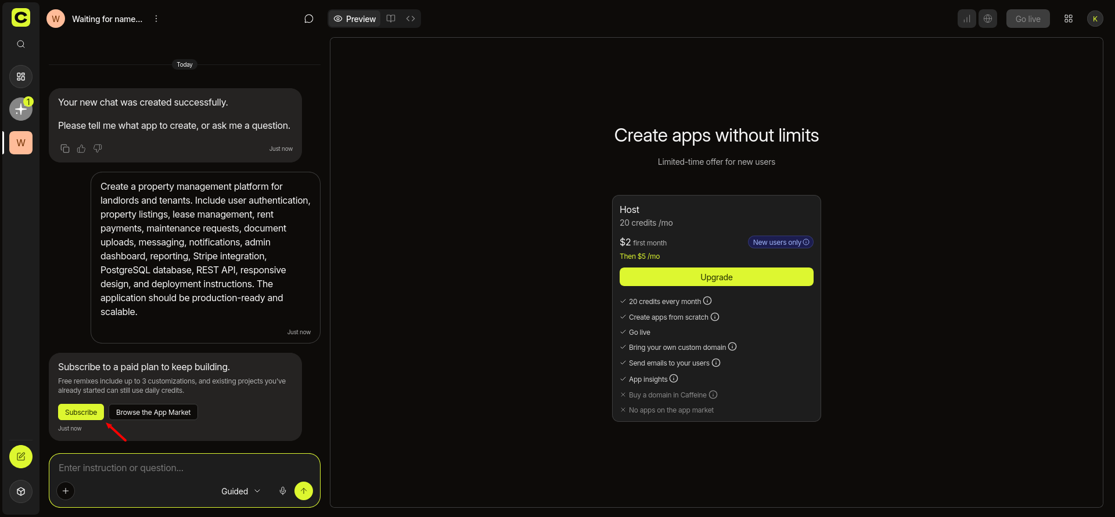The image size is (1115, 517).
Task: Open the search icon in sidebar
Action: click(x=21, y=45)
